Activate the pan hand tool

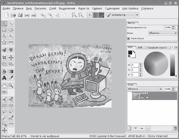(4, 85)
